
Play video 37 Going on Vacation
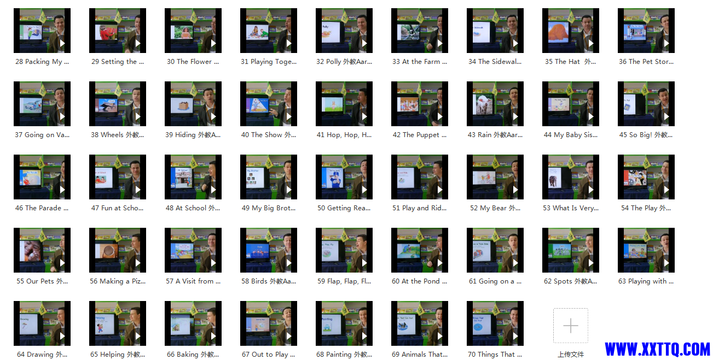(42, 104)
